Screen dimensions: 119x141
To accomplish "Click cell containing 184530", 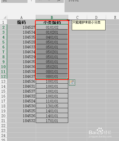I will (22, 106).
